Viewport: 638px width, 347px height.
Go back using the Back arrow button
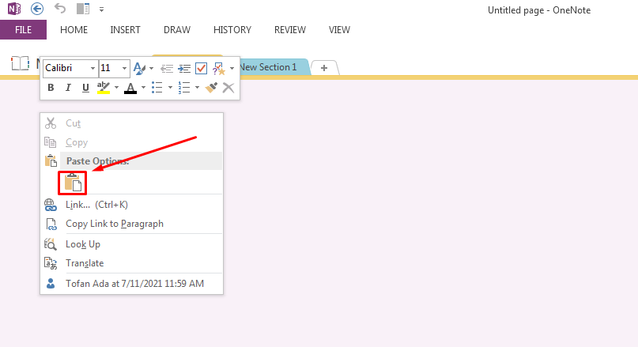point(37,9)
